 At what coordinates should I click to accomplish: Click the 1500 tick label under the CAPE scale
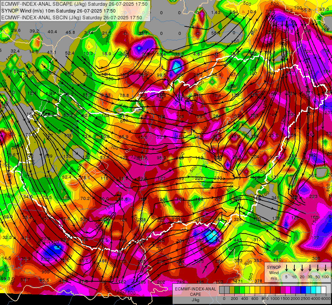click(285, 299)
